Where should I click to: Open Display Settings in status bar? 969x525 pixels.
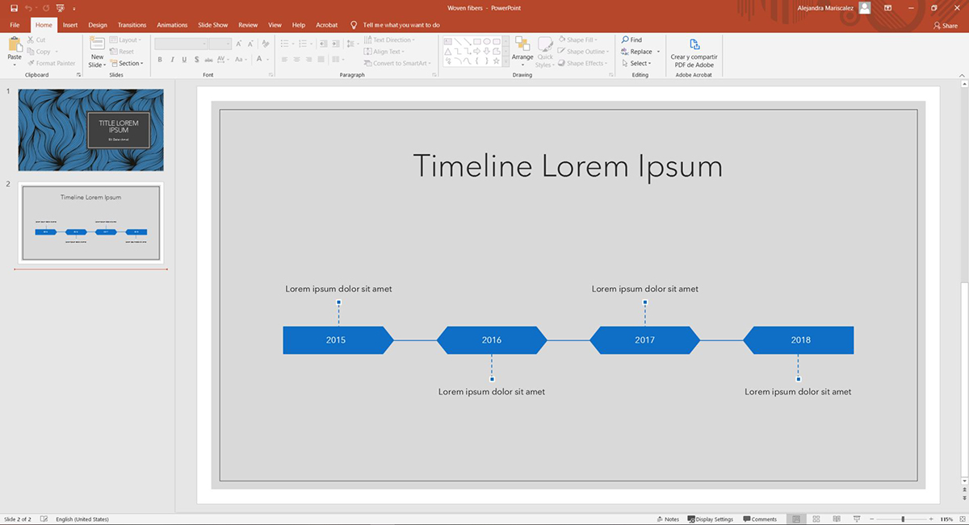pyautogui.click(x=710, y=519)
